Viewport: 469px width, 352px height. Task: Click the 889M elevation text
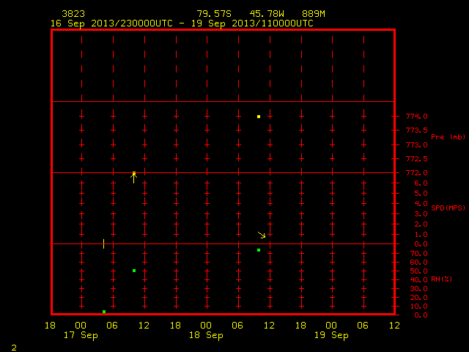pyautogui.click(x=314, y=14)
